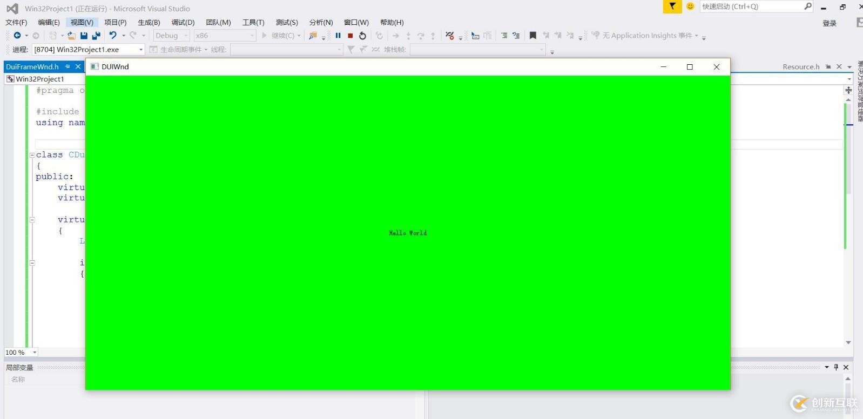Switch to the Resource.h tab

pos(800,66)
